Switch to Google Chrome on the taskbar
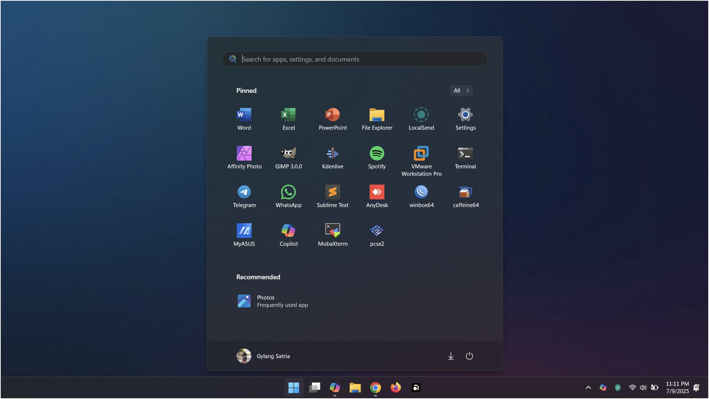The width and height of the screenshot is (709, 399). [376, 388]
